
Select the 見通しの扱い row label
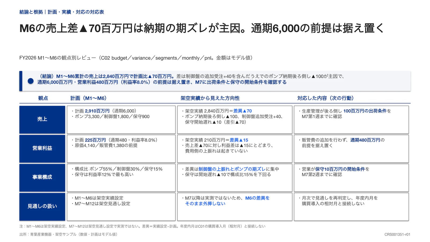tap(42, 207)
